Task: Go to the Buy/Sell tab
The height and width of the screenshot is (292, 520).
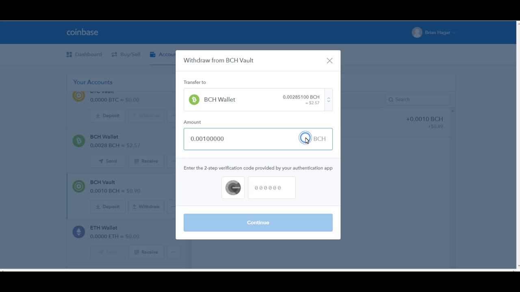Action: coord(126,54)
